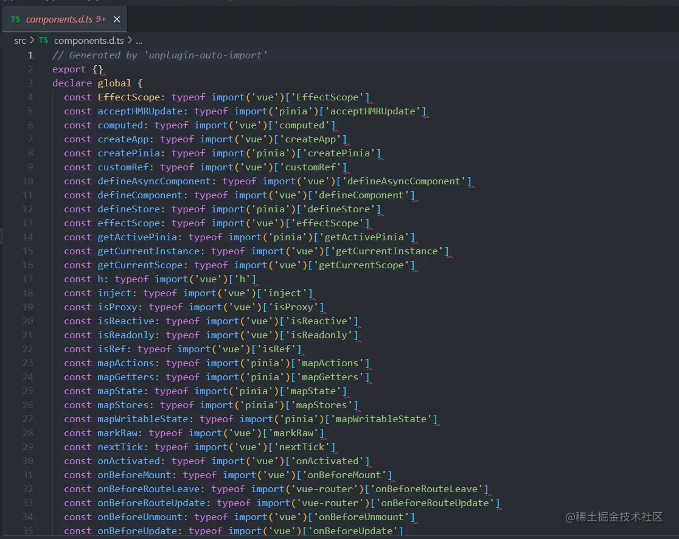This screenshot has height=539, width=679.
Task: Click 'onBeforeMount' identifier on line 31
Action: point(134,475)
